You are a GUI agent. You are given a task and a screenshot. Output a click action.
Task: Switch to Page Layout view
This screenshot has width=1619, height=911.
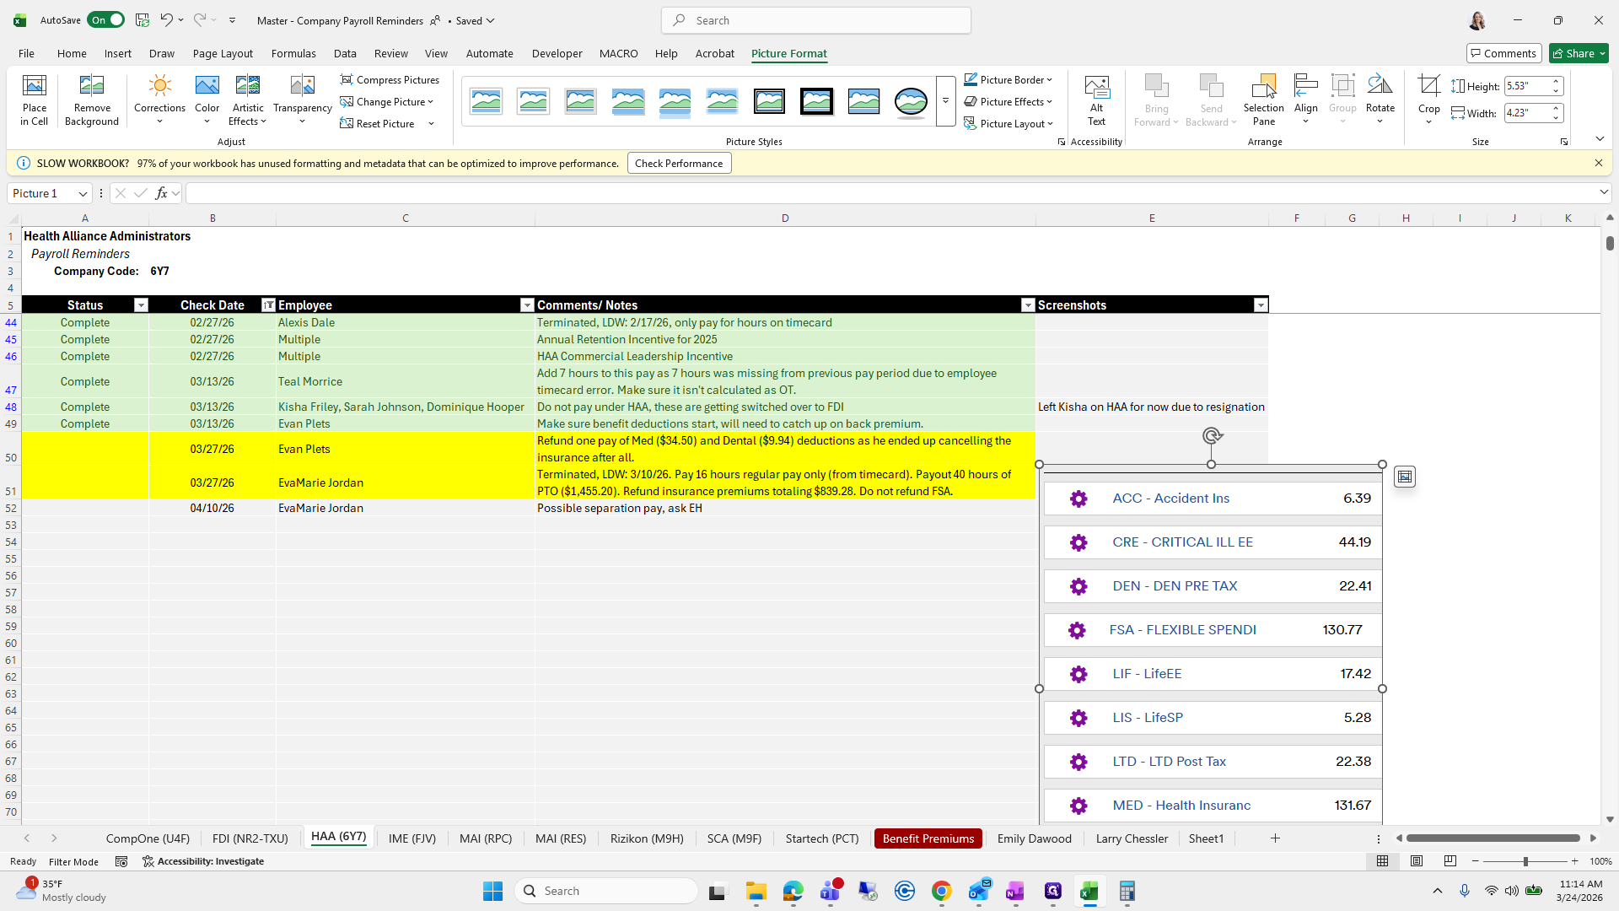click(1417, 861)
